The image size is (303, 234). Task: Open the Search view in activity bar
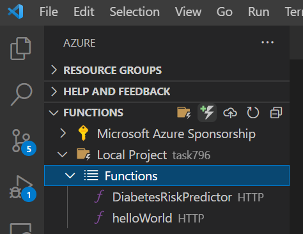tap(22, 95)
